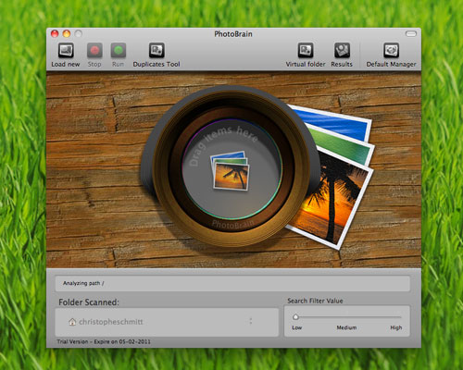This screenshot has height=370, width=463.
Task: Click the "Low" slider label
Action: coord(297,327)
